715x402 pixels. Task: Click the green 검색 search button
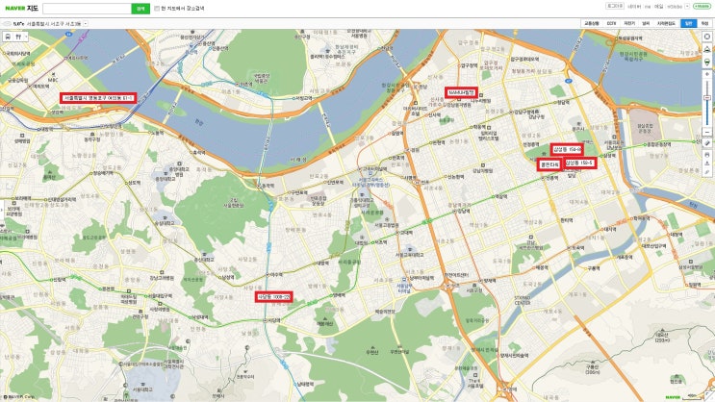(x=140, y=9)
